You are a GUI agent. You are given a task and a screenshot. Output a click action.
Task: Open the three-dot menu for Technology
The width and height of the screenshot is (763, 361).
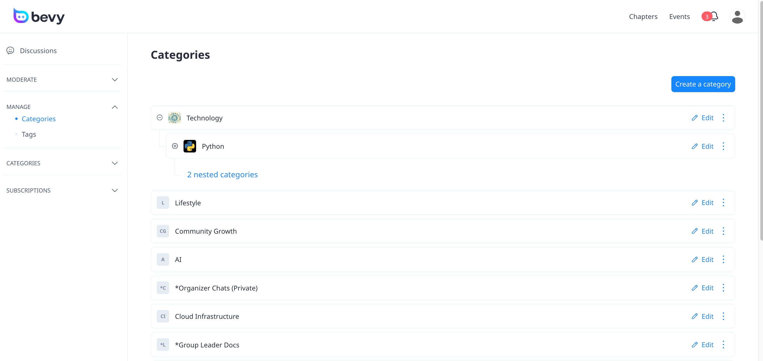723,118
